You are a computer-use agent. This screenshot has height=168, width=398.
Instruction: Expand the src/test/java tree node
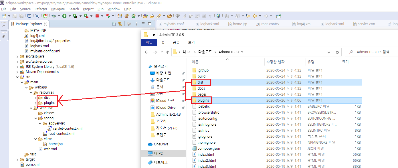tap(17, 56)
